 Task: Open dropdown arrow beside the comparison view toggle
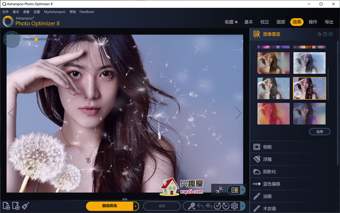243,190
